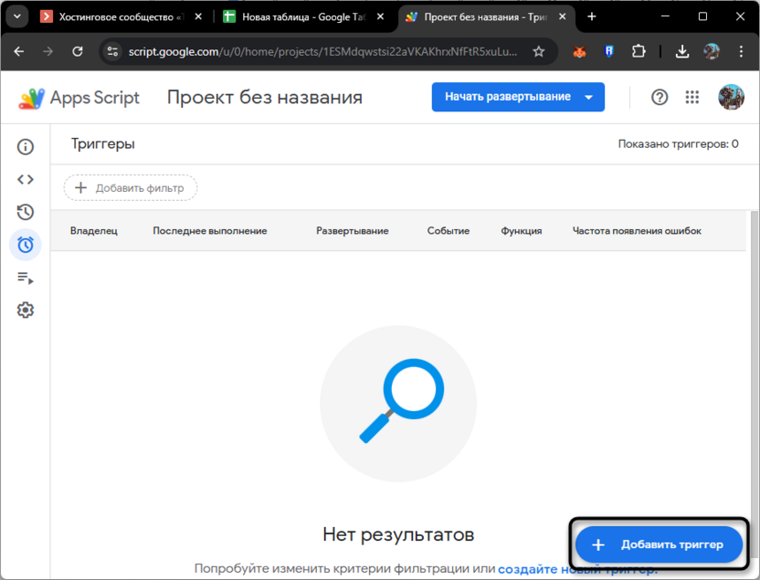Open the Executions list panel
760x580 pixels.
click(26, 278)
